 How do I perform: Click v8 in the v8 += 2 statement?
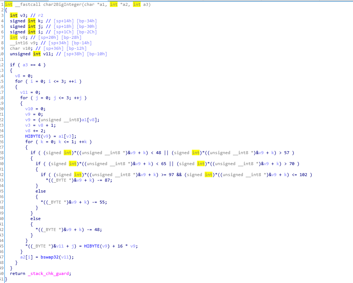[x=28, y=131]
